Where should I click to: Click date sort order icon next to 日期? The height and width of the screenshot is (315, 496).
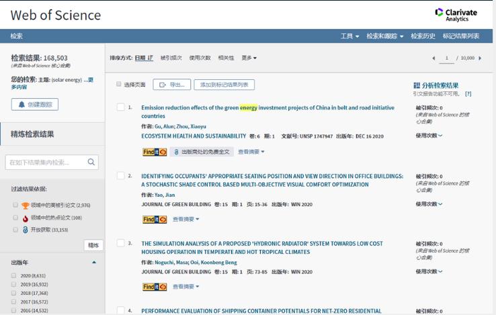[151, 58]
